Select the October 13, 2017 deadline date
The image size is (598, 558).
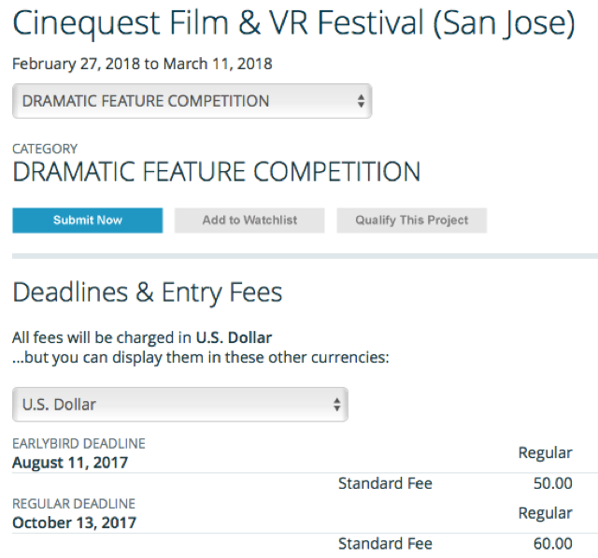coord(74,522)
